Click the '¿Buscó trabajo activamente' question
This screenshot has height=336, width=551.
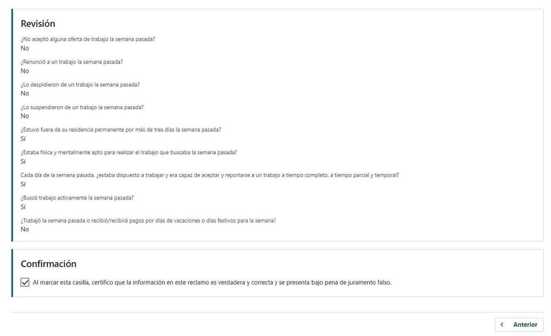click(x=77, y=198)
